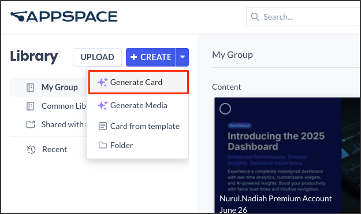361x214 pixels.
Task: Click the UPLOAD button
Action: coord(97,57)
